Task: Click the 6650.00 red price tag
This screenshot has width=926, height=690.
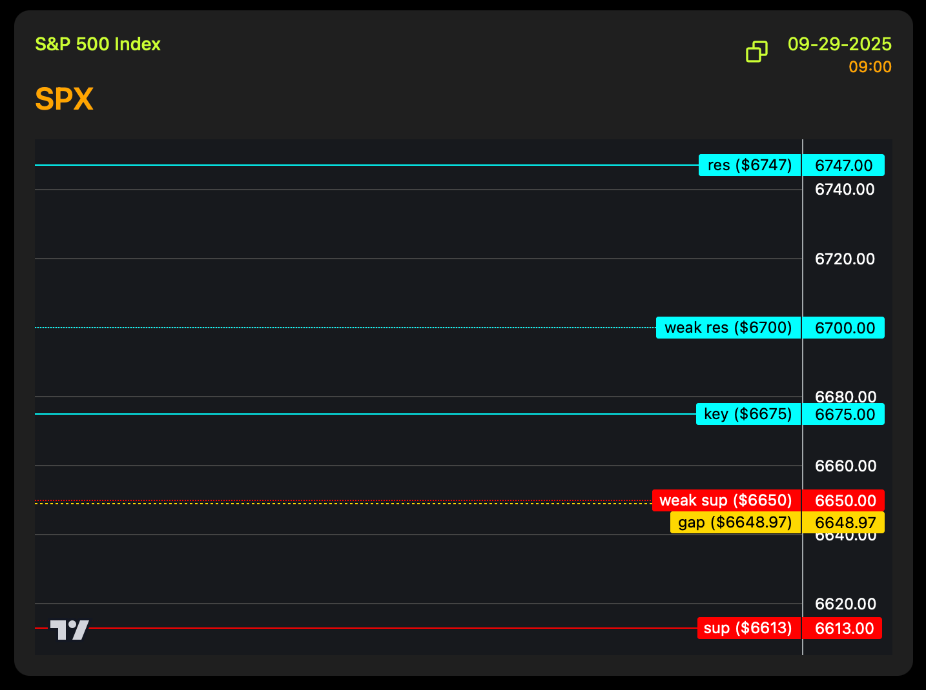Action: [843, 501]
